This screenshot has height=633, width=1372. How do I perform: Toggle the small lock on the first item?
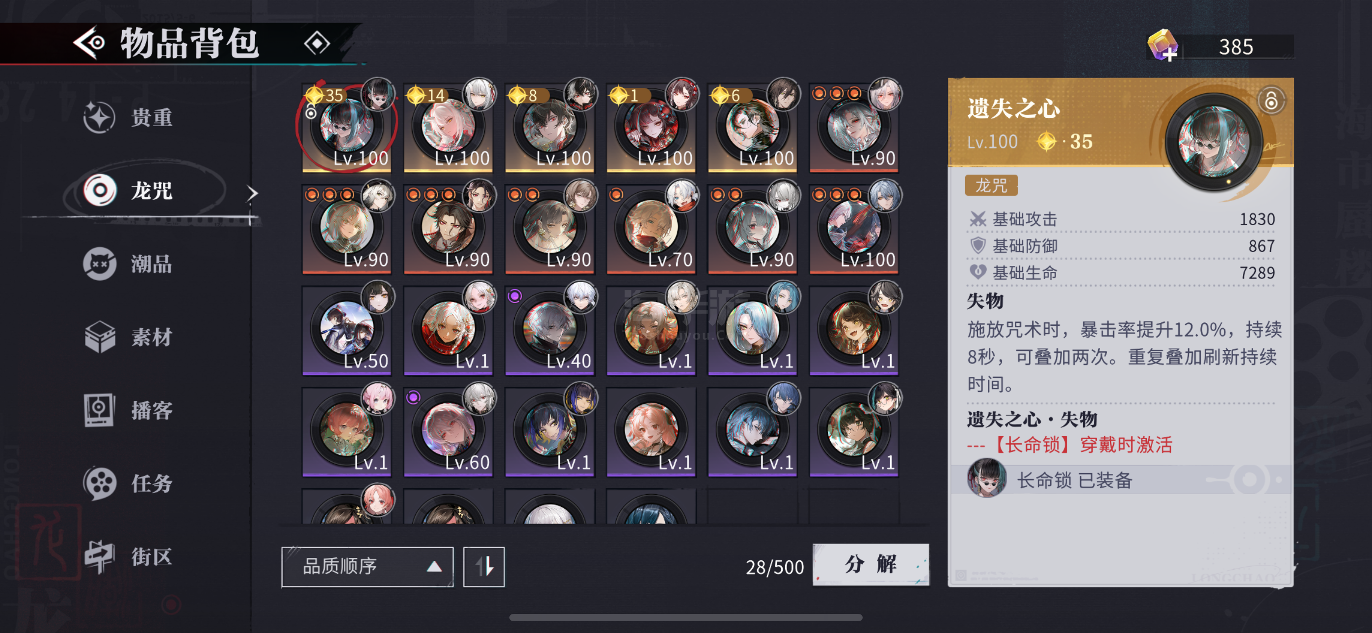[x=311, y=112]
